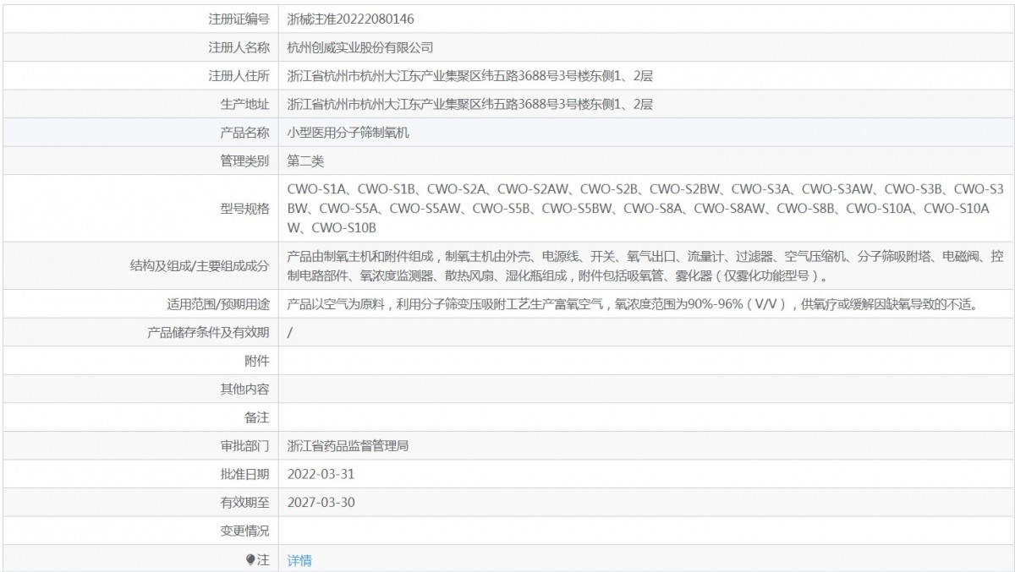
Task: Click the composition text starting 产品由制氧主机
Action: pyautogui.click(x=645, y=265)
